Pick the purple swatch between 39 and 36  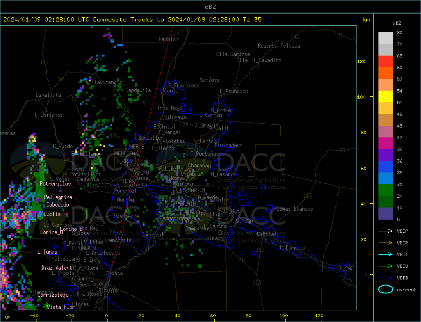pos(385,155)
